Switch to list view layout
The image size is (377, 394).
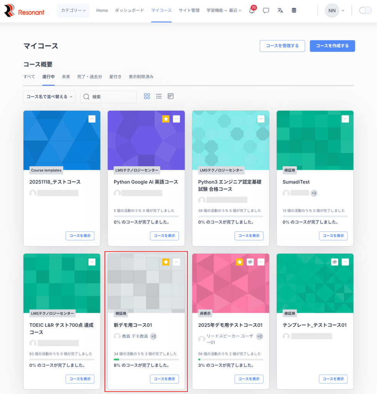point(158,97)
